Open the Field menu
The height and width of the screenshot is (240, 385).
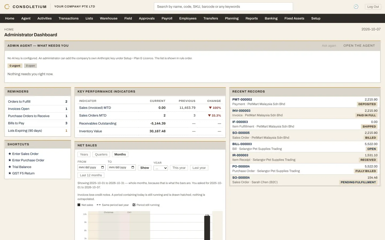pos(128,18)
